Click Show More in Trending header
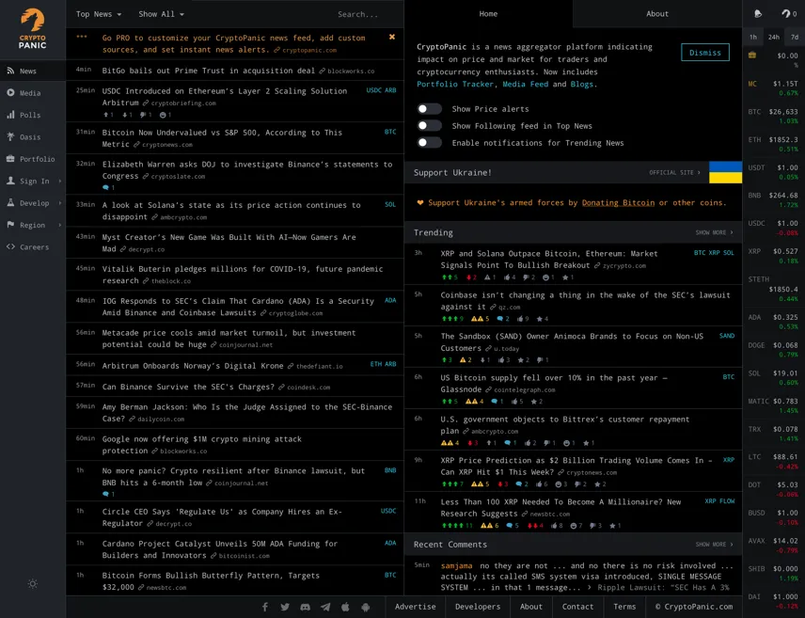This screenshot has height=618, width=805. 714,232
